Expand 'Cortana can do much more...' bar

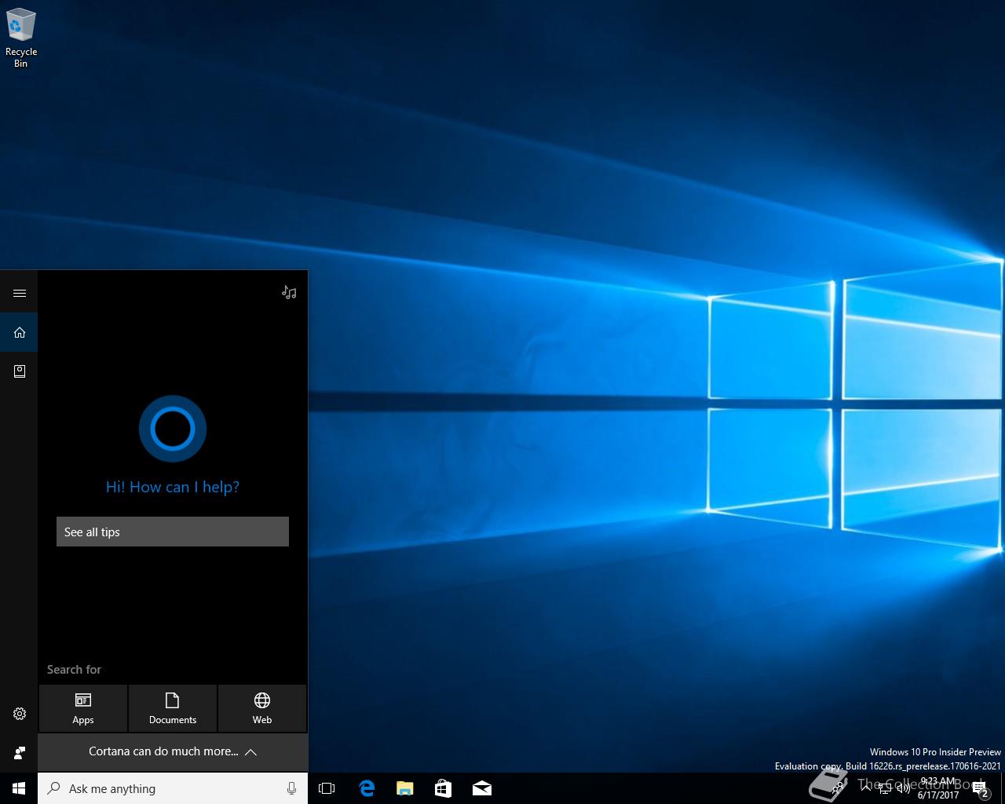(x=173, y=751)
